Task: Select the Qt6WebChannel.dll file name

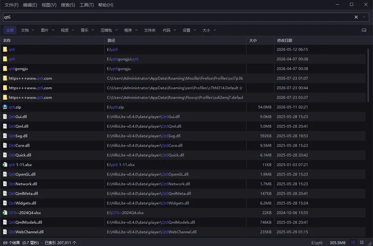Action: pos(26,232)
